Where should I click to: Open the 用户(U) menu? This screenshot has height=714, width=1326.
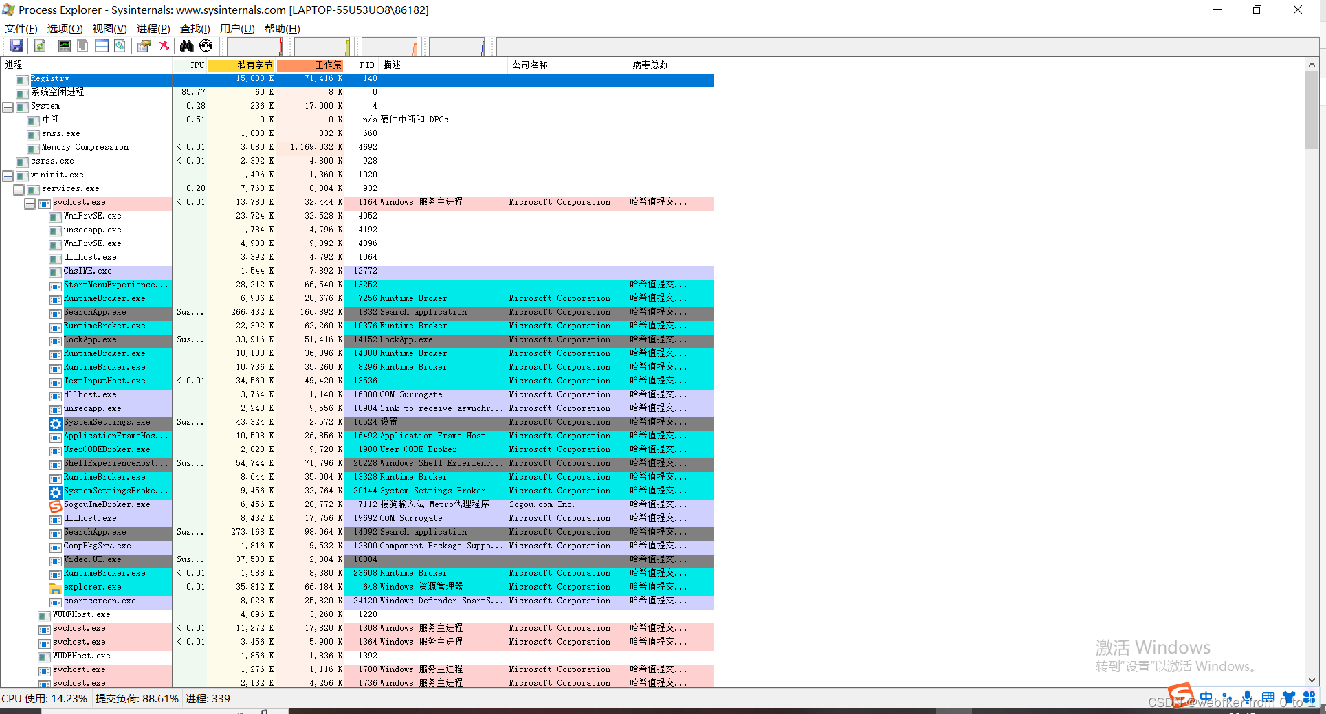(x=237, y=28)
